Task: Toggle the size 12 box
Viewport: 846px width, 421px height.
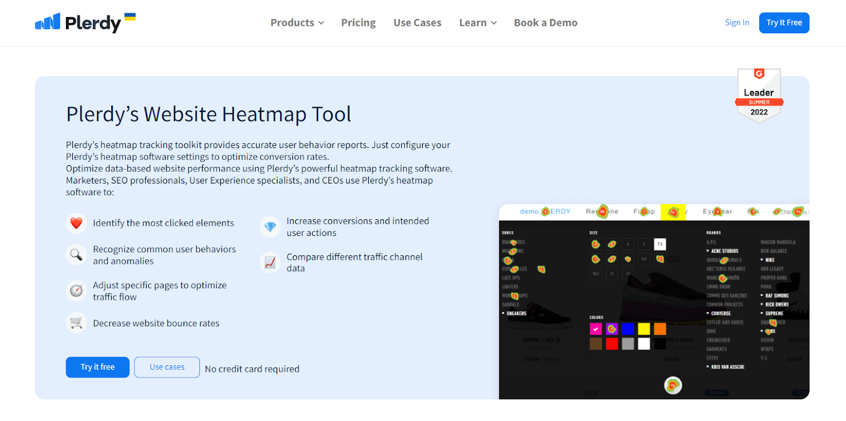Action: 628,274
